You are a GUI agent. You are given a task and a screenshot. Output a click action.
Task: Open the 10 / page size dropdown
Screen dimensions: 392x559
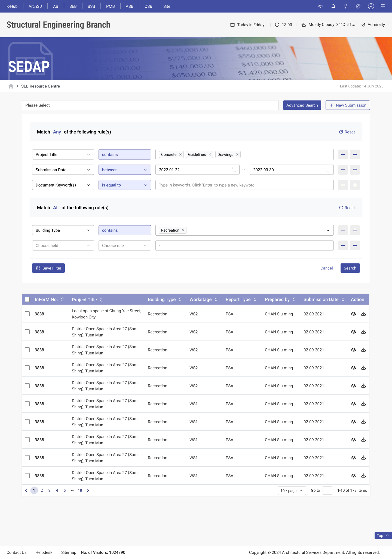(292, 491)
